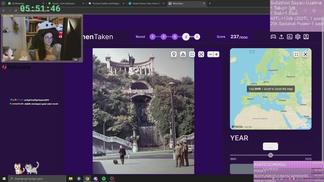Click Moskova on the map
The image size is (324, 182).
pyautogui.click(x=291, y=77)
